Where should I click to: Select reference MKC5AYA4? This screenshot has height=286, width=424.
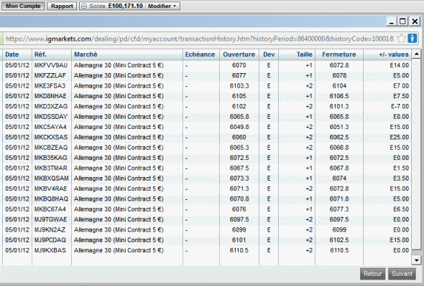click(50, 127)
